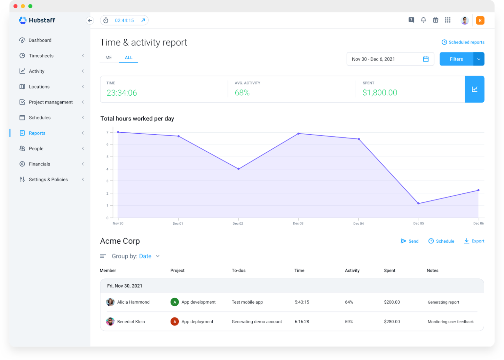Image resolution: width=504 pixels, height=360 pixels.
Task: Switch to the ME tab
Action: tap(109, 58)
